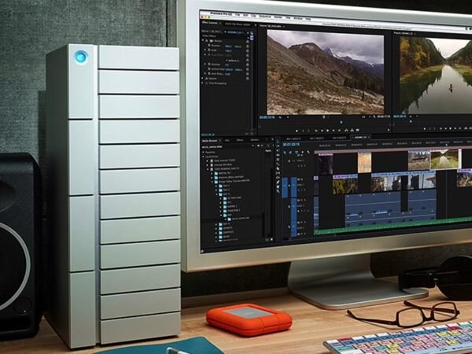472x354 pixels.
Task: Click the timeline playhead timecode 00:01:20:15
Action: point(291,145)
